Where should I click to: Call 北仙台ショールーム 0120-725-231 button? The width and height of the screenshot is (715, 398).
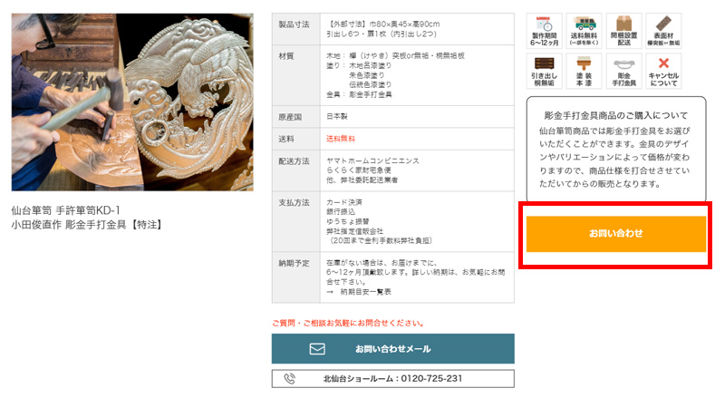393,378
